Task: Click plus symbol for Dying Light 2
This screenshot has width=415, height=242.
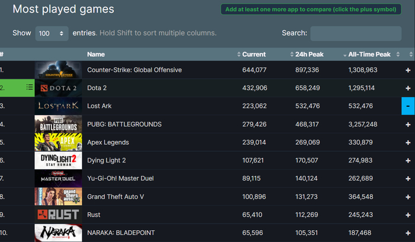Action: [408, 161]
